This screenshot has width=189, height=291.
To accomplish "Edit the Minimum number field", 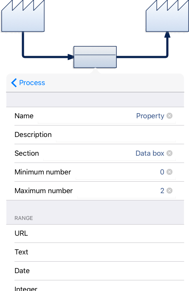I will click(126, 172).
